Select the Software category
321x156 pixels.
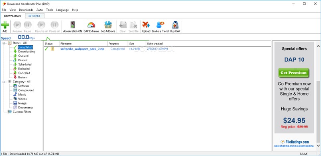coord(24,86)
